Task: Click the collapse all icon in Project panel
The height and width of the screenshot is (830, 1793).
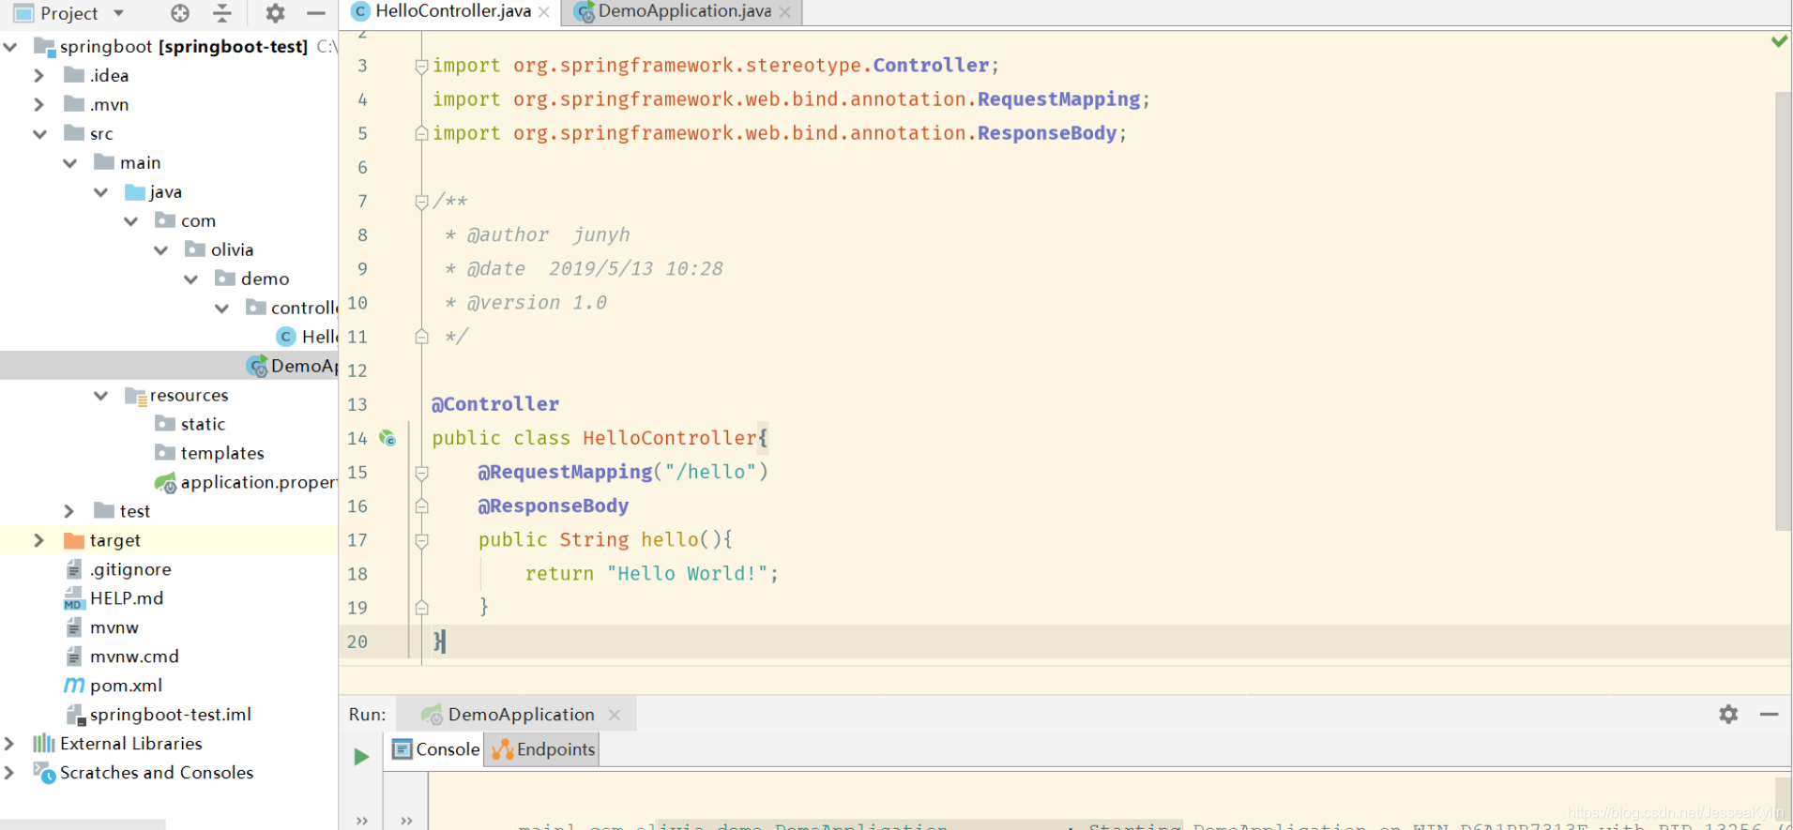Action: click(222, 13)
